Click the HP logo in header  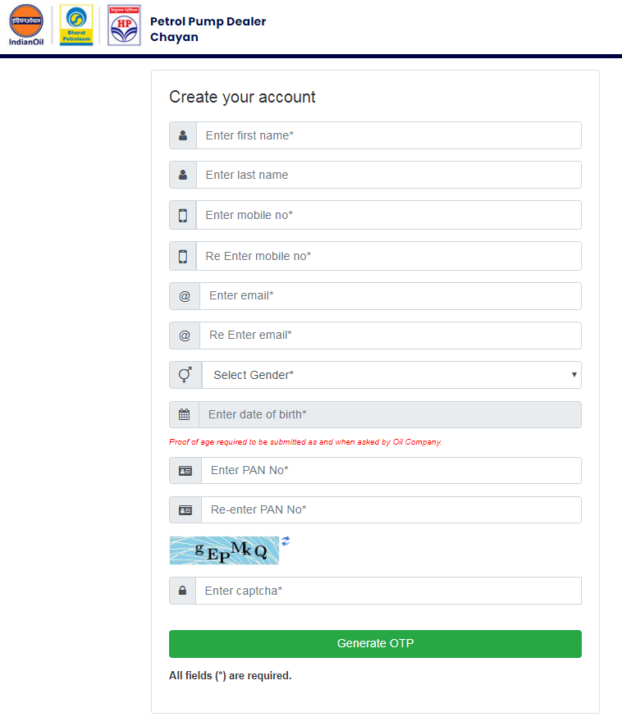(124, 25)
